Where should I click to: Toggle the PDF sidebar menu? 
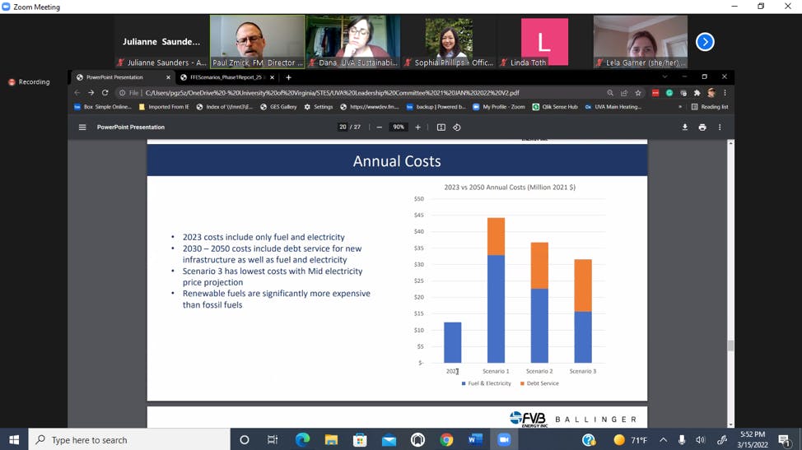[x=82, y=128]
